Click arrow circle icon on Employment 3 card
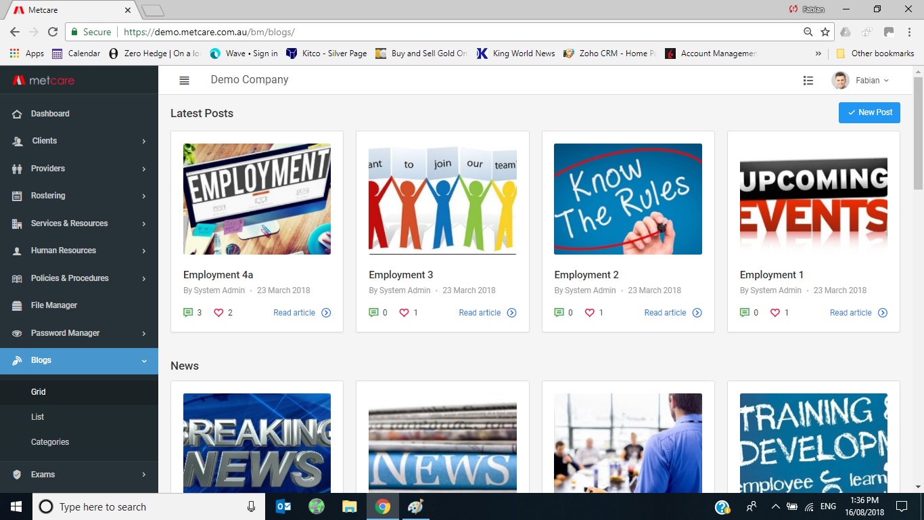The height and width of the screenshot is (520, 924). [x=511, y=313]
